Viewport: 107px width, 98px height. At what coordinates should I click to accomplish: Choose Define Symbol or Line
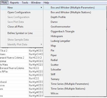pos(20,33)
